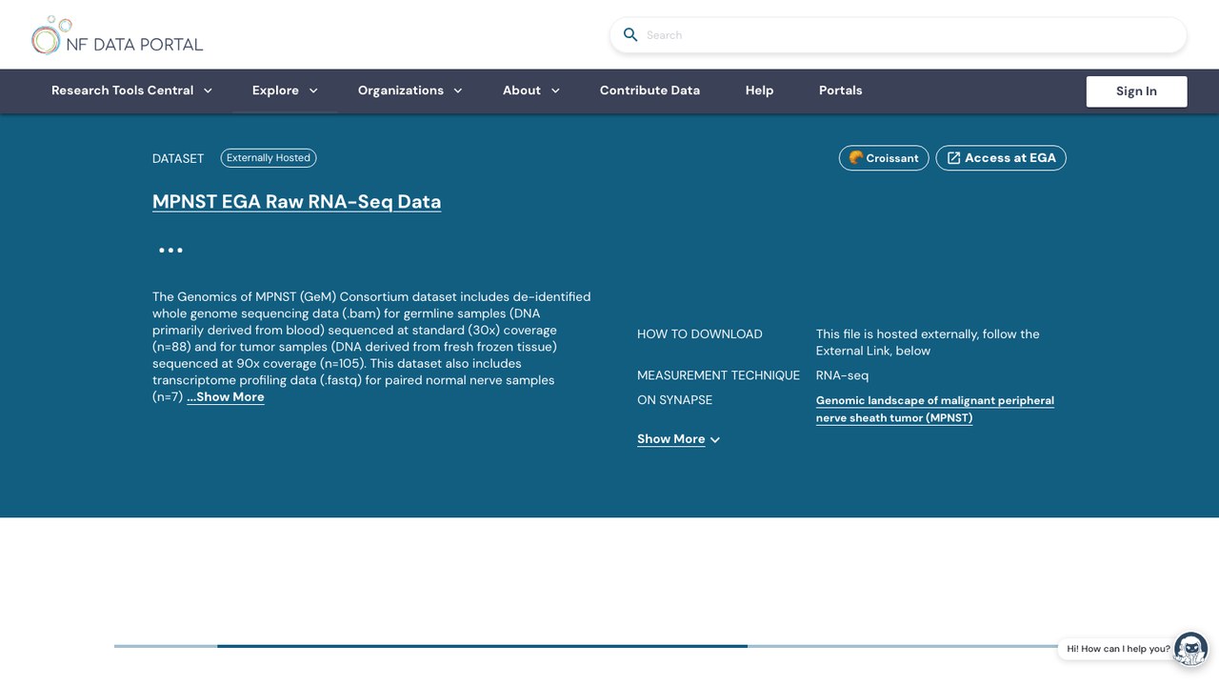Click the HOW TO DOWNLOAD label
The height and width of the screenshot is (686, 1219).
point(700,334)
